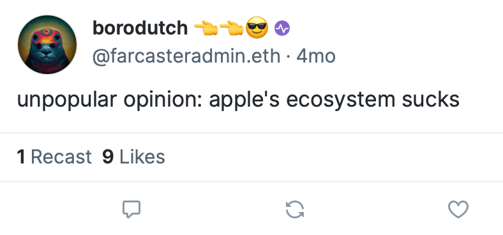The height and width of the screenshot is (235, 503).
Task: Open borodutch's seal profile picture
Action: coord(47,45)
